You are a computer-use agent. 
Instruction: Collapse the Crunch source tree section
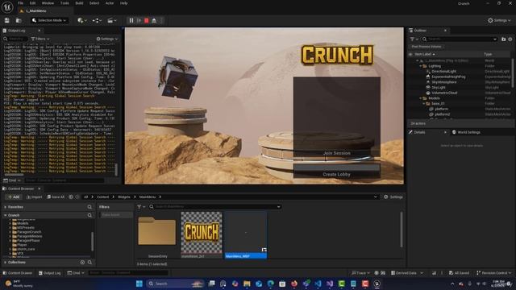[x=6, y=215]
